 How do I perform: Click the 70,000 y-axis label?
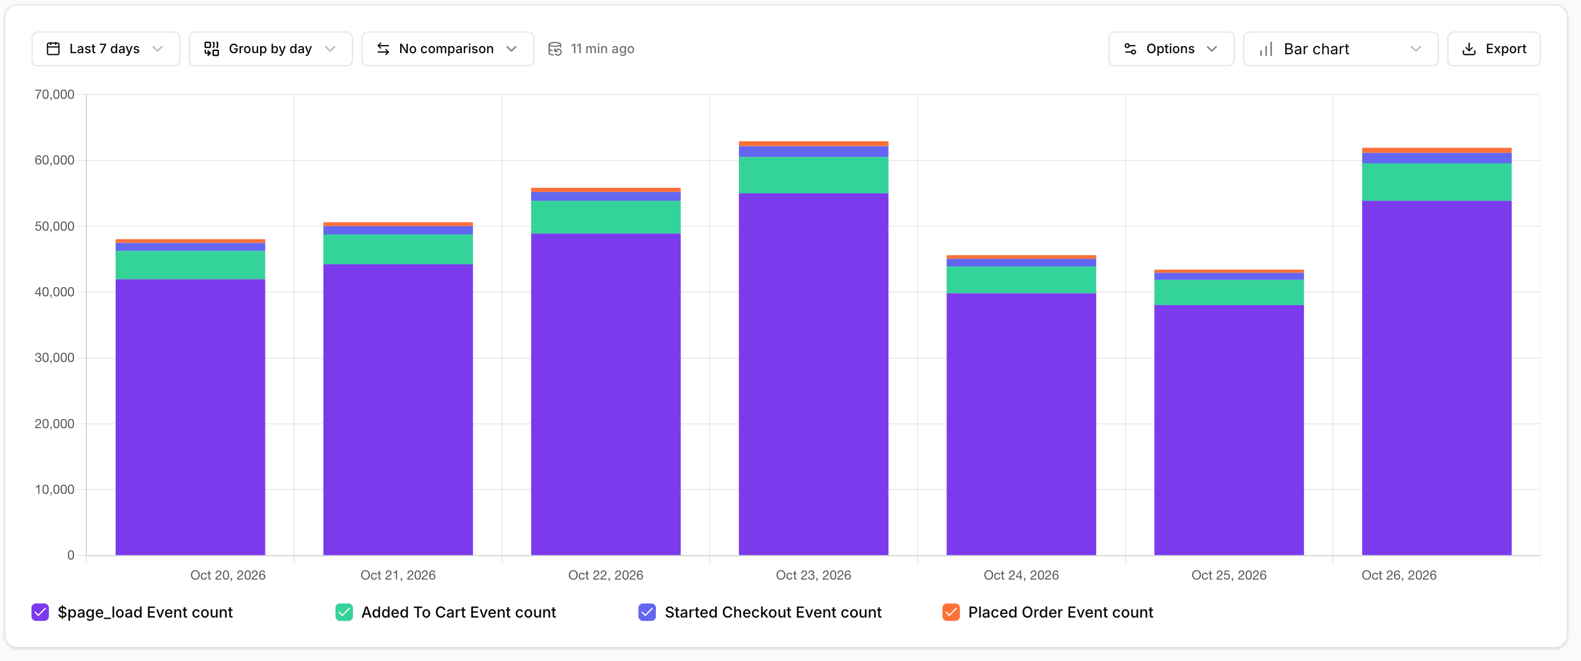tap(55, 94)
